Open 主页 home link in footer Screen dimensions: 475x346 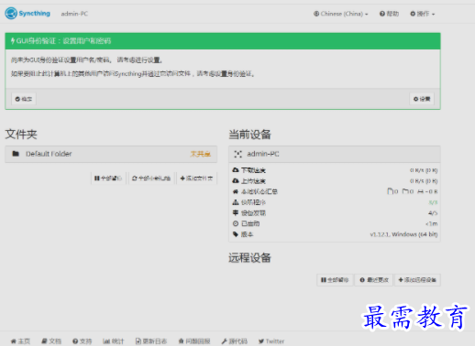[x=20, y=341]
